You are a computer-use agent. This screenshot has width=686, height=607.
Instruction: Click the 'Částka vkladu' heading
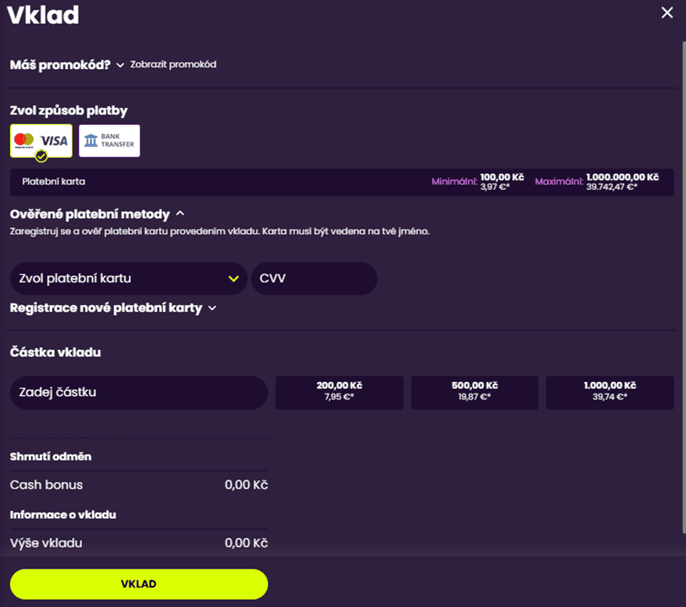coord(56,352)
